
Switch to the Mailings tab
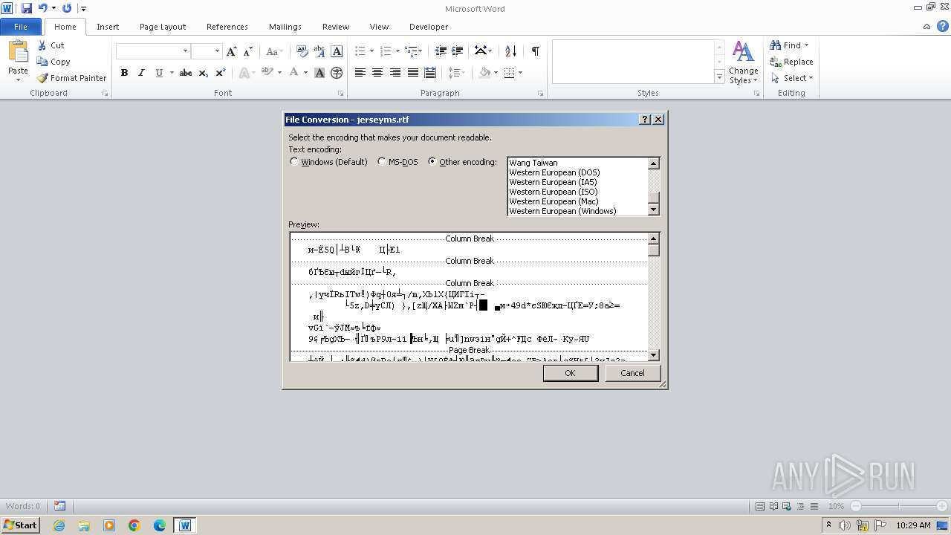[x=285, y=27]
